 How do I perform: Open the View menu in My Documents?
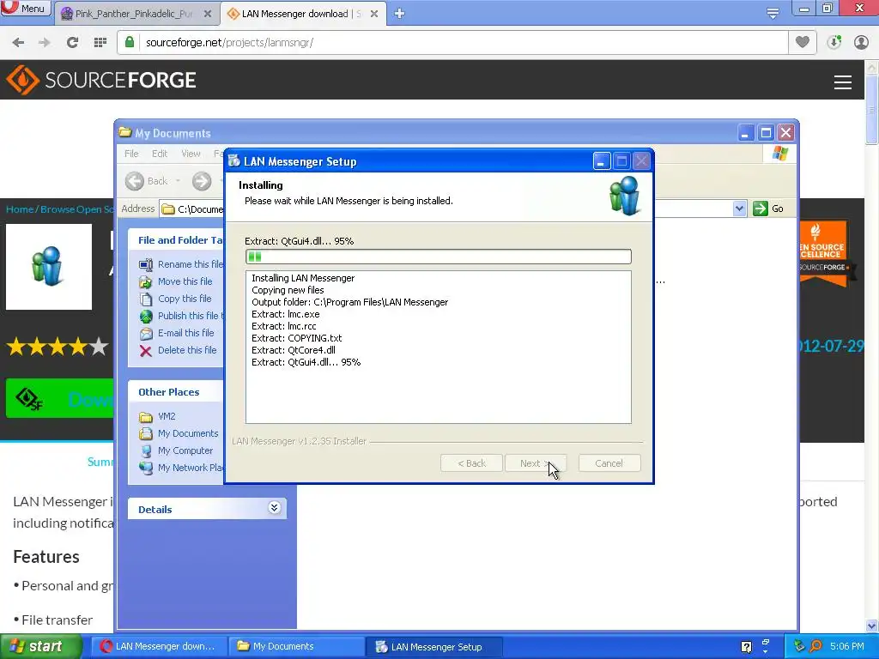coord(191,154)
